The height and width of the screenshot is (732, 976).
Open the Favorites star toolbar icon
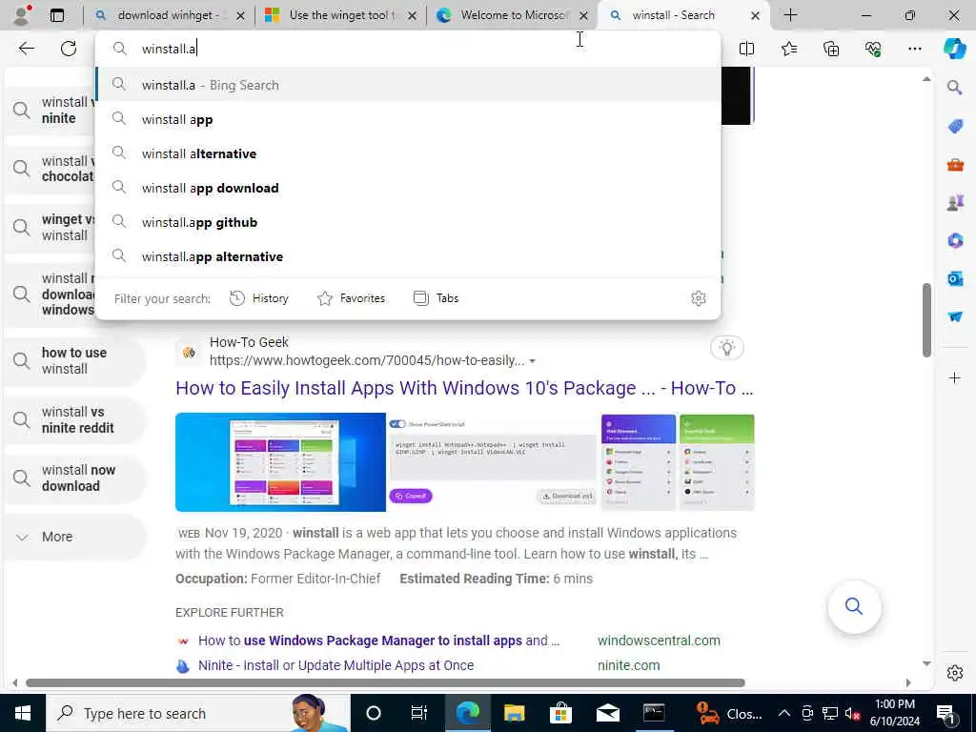[788, 49]
